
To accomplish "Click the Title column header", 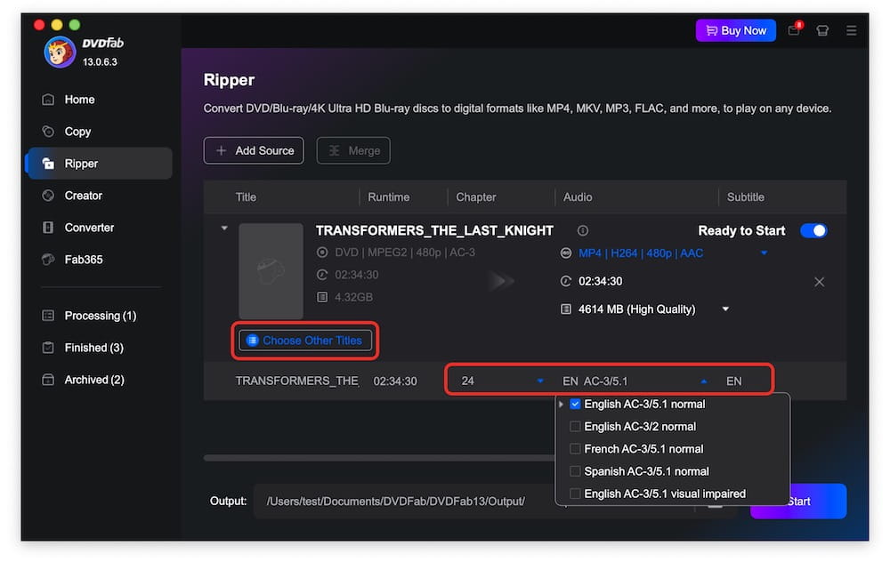I will 246,197.
